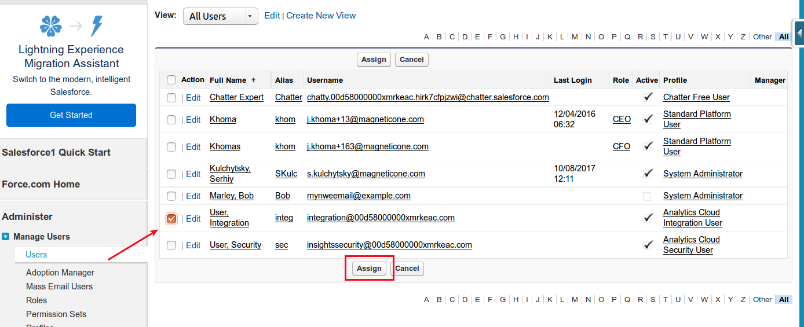Select the checkbox for Khomas
This screenshot has width=804, height=327.
coord(171,147)
